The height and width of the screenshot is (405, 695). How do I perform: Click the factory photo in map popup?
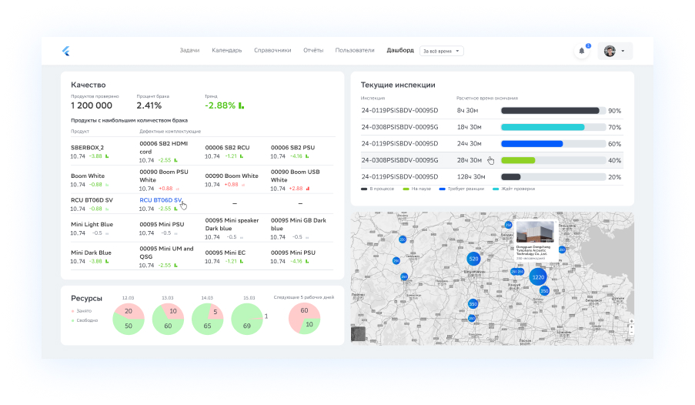coord(533,233)
